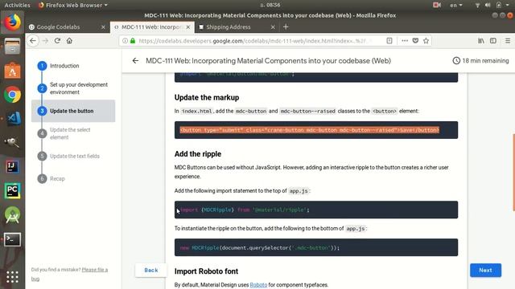Click the highlighted button markup code block
Screen dimensions: 515x289
(x=316, y=130)
